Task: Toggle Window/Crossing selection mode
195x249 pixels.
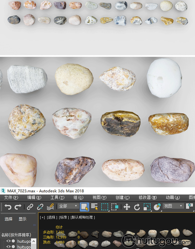Action: (x=115, y=207)
